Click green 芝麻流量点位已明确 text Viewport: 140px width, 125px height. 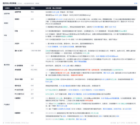tap(52, 79)
